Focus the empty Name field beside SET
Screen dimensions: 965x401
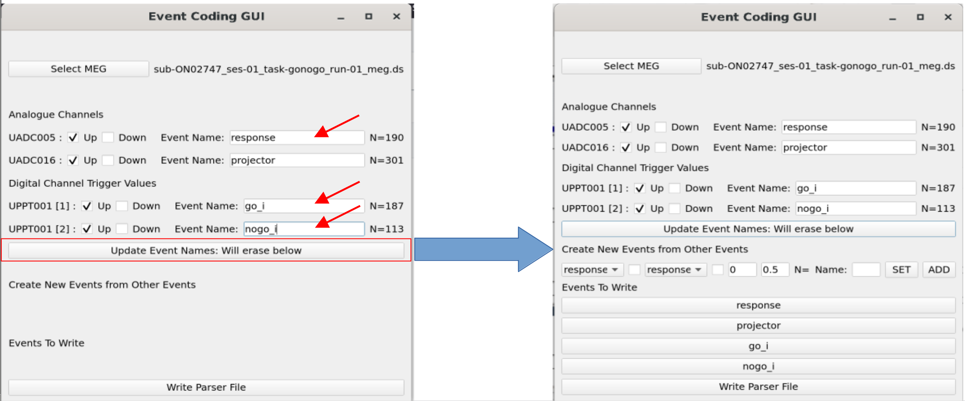pos(866,270)
